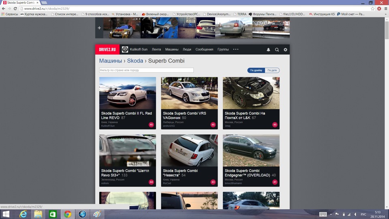Open bookmark 'TERRA' in bookmarks bar
This screenshot has height=219, width=389.
click(240, 14)
